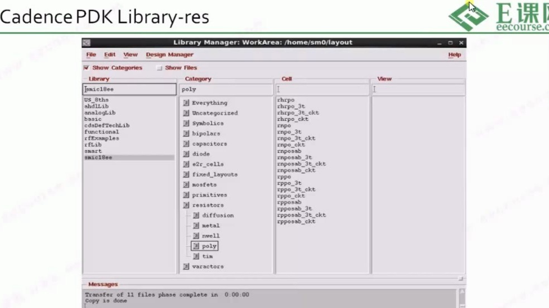The height and width of the screenshot is (308, 549).
Task: Click the fixed_layouts category icon
Action: pyautogui.click(x=186, y=174)
